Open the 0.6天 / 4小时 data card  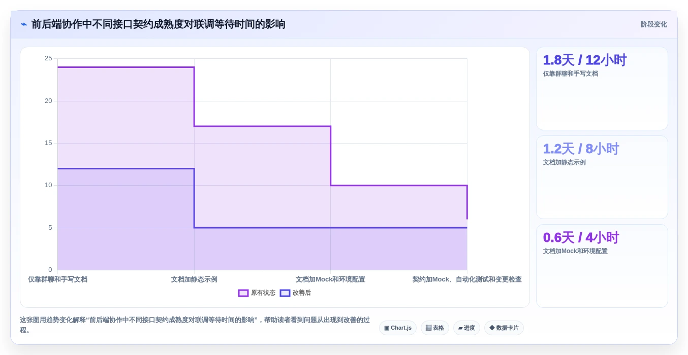coord(602,266)
